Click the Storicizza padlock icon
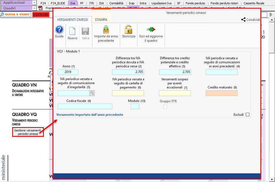 128,29
